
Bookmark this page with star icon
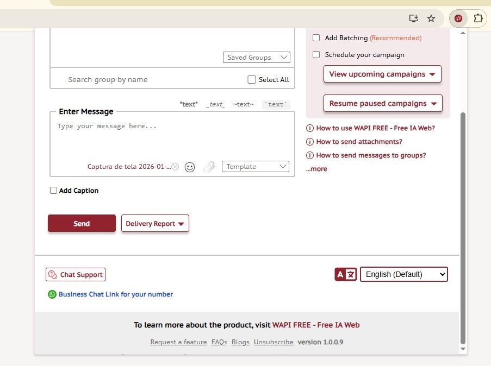[431, 18]
